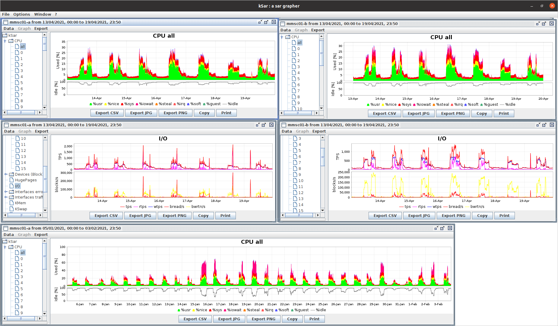Click Copy in mmsc01-b I/O window

pyautogui.click(x=482, y=215)
